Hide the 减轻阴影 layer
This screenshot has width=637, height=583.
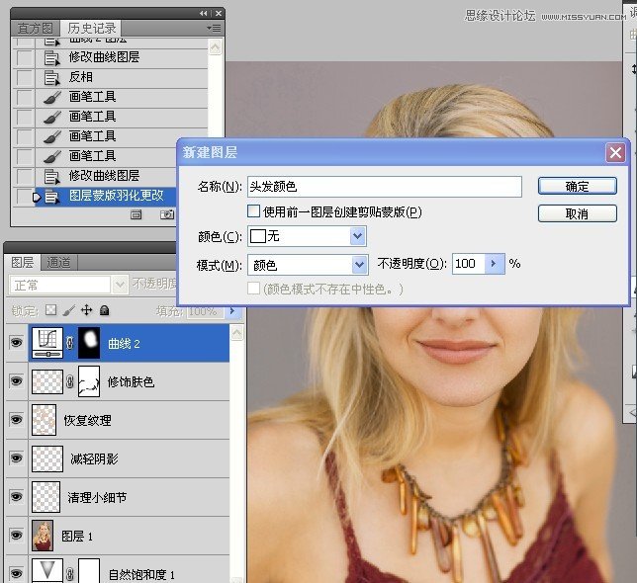(x=16, y=458)
